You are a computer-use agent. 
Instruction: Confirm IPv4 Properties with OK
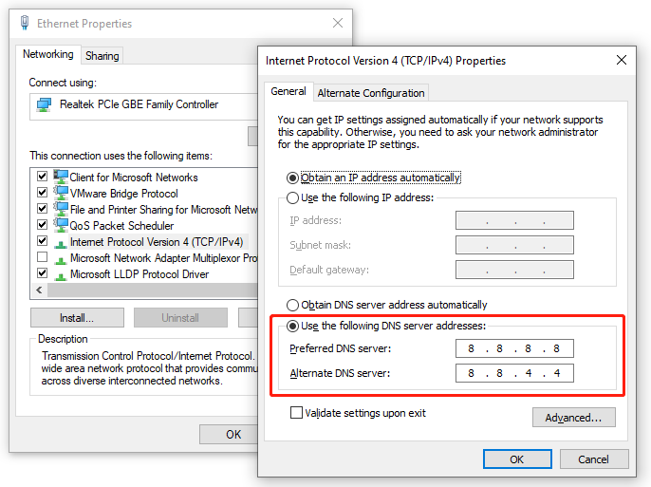coord(517,459)
